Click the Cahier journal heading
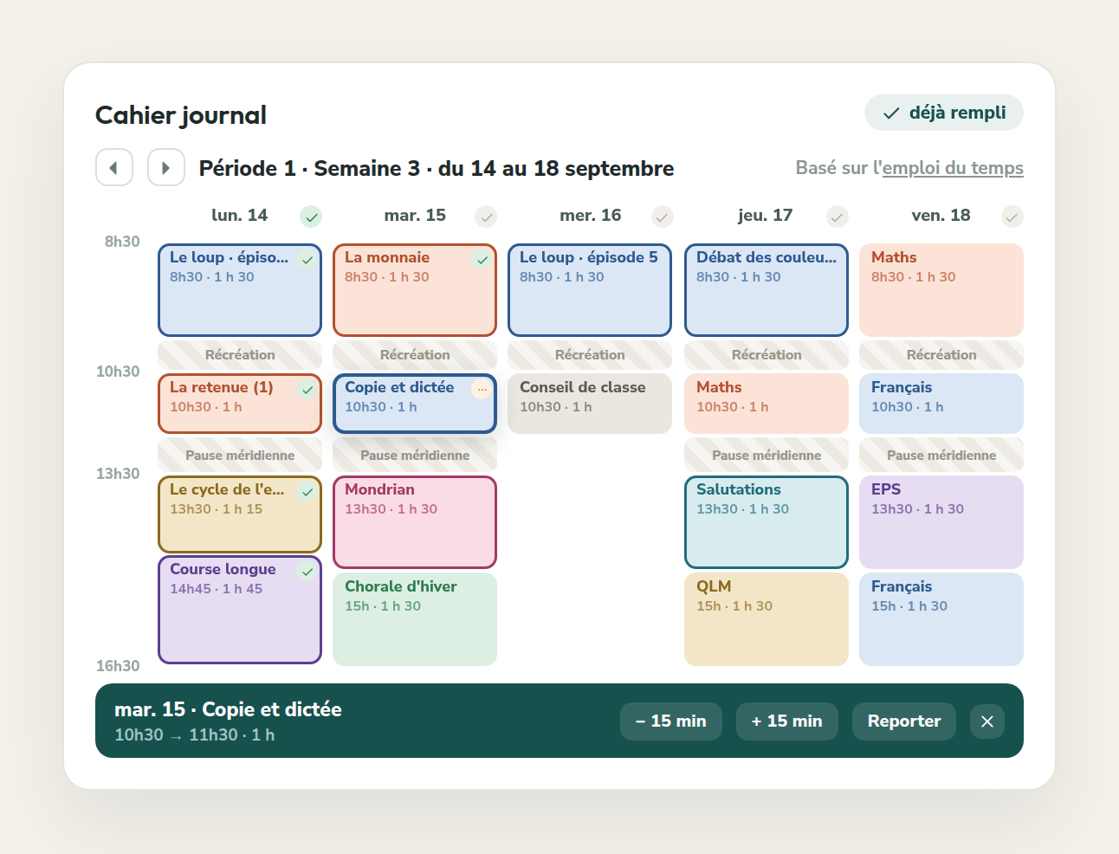Screen dimensions: 1119x854 181,115
